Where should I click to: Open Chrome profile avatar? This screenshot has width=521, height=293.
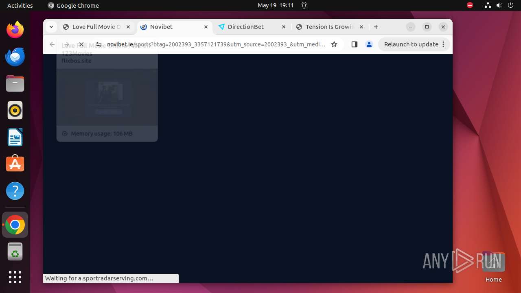tap(369, 44)
